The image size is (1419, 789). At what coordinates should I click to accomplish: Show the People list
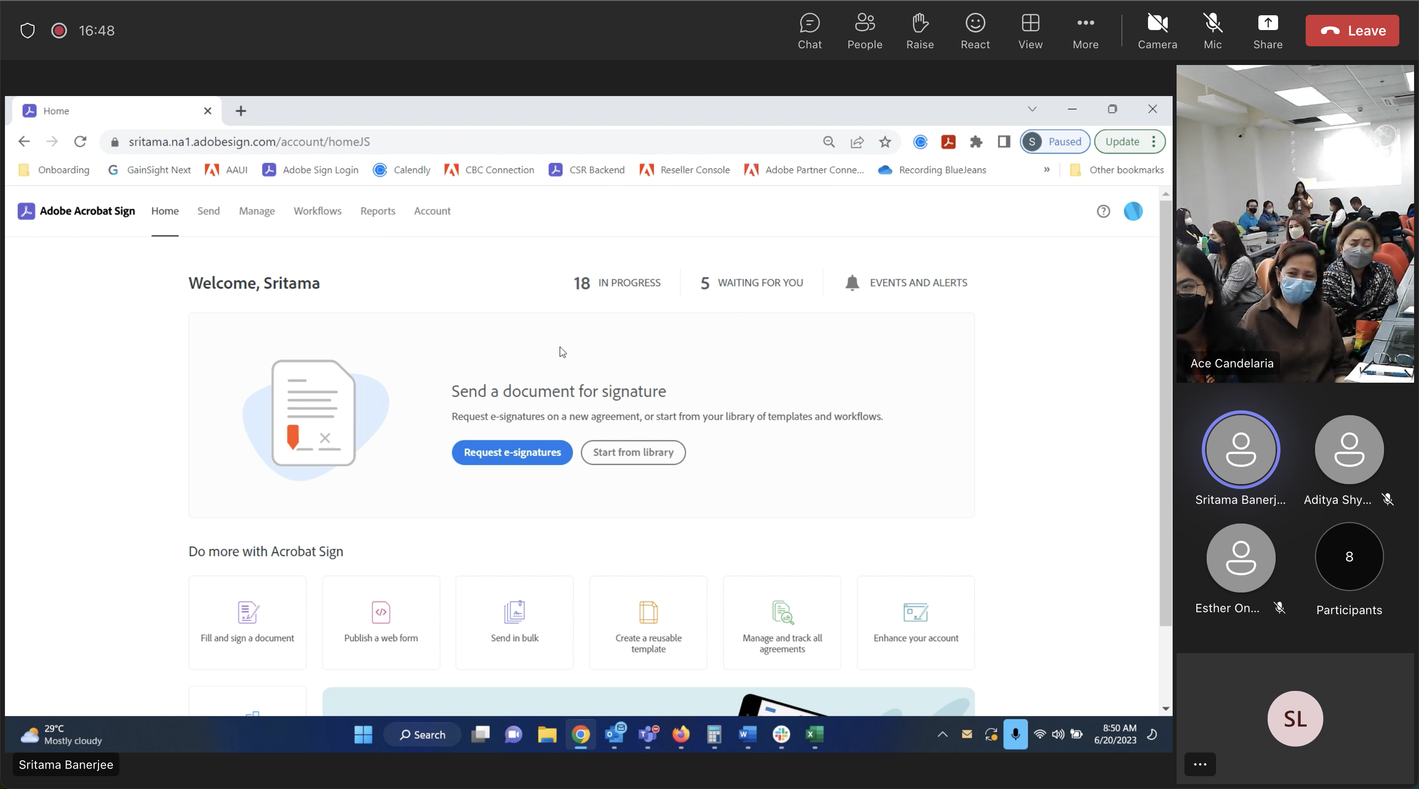tap(864, 32)
